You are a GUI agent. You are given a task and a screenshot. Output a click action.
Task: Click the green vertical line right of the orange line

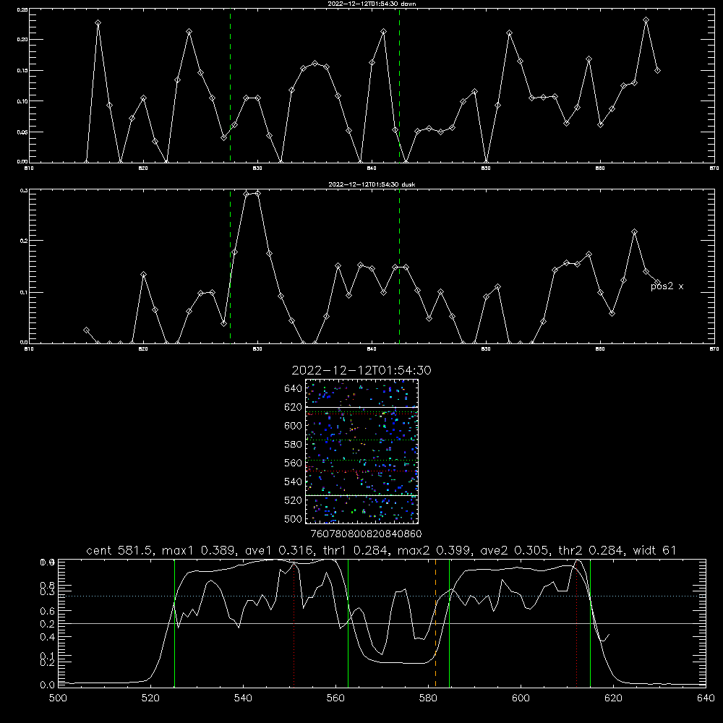coord(449,623)
